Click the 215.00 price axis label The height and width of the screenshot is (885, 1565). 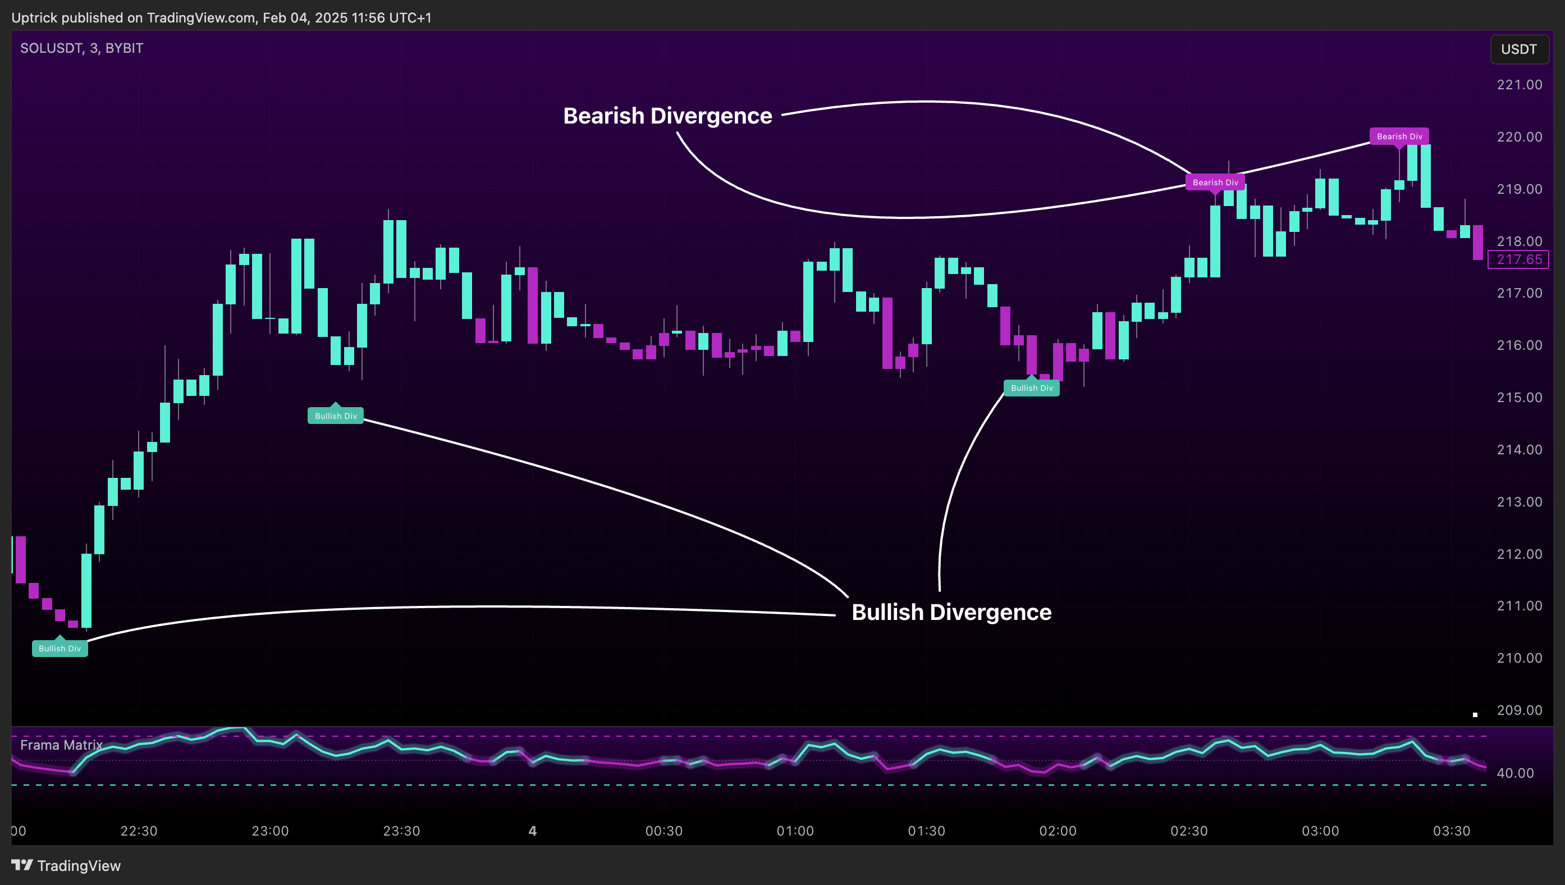(x=1520, y=398)
